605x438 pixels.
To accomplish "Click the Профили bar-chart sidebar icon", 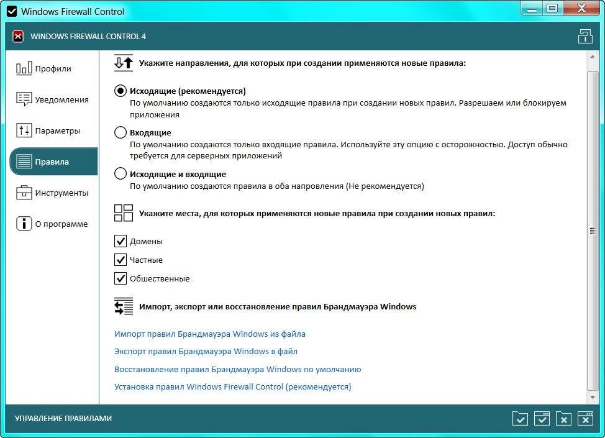I will coord(24,68).
